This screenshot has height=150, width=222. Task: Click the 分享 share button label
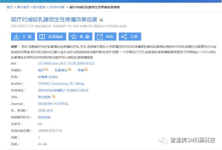[x=134, y=37]
